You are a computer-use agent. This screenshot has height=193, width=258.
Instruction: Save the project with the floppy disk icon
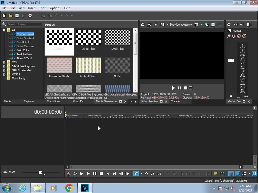17,16
